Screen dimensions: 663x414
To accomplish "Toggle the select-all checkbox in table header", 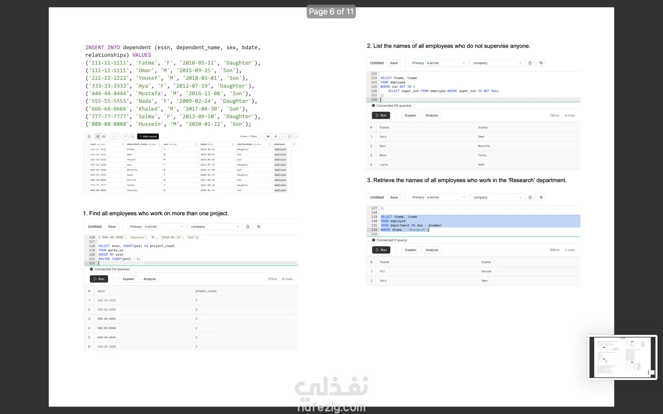I will (87, 144).
